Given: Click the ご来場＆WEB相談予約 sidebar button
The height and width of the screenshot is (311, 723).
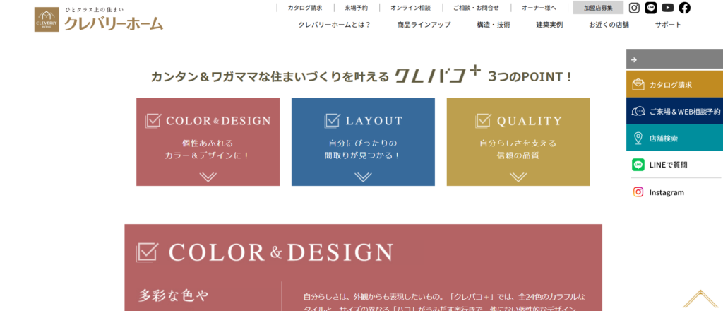Looking at the screenshot, I should point(674,111).
